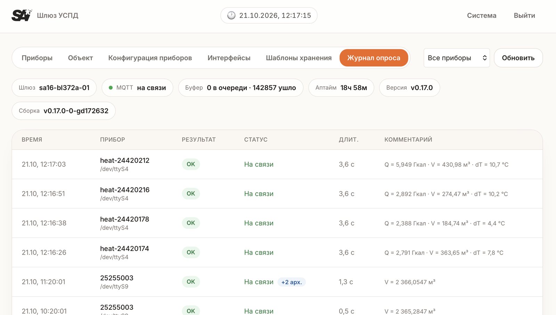Click the Сборка v0.17.0-0-gd172632 chip
Screen dimensions: 556x315
pos(64,111)
